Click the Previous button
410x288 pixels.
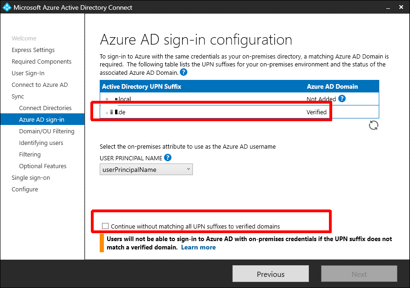click(x=270, y=274)
